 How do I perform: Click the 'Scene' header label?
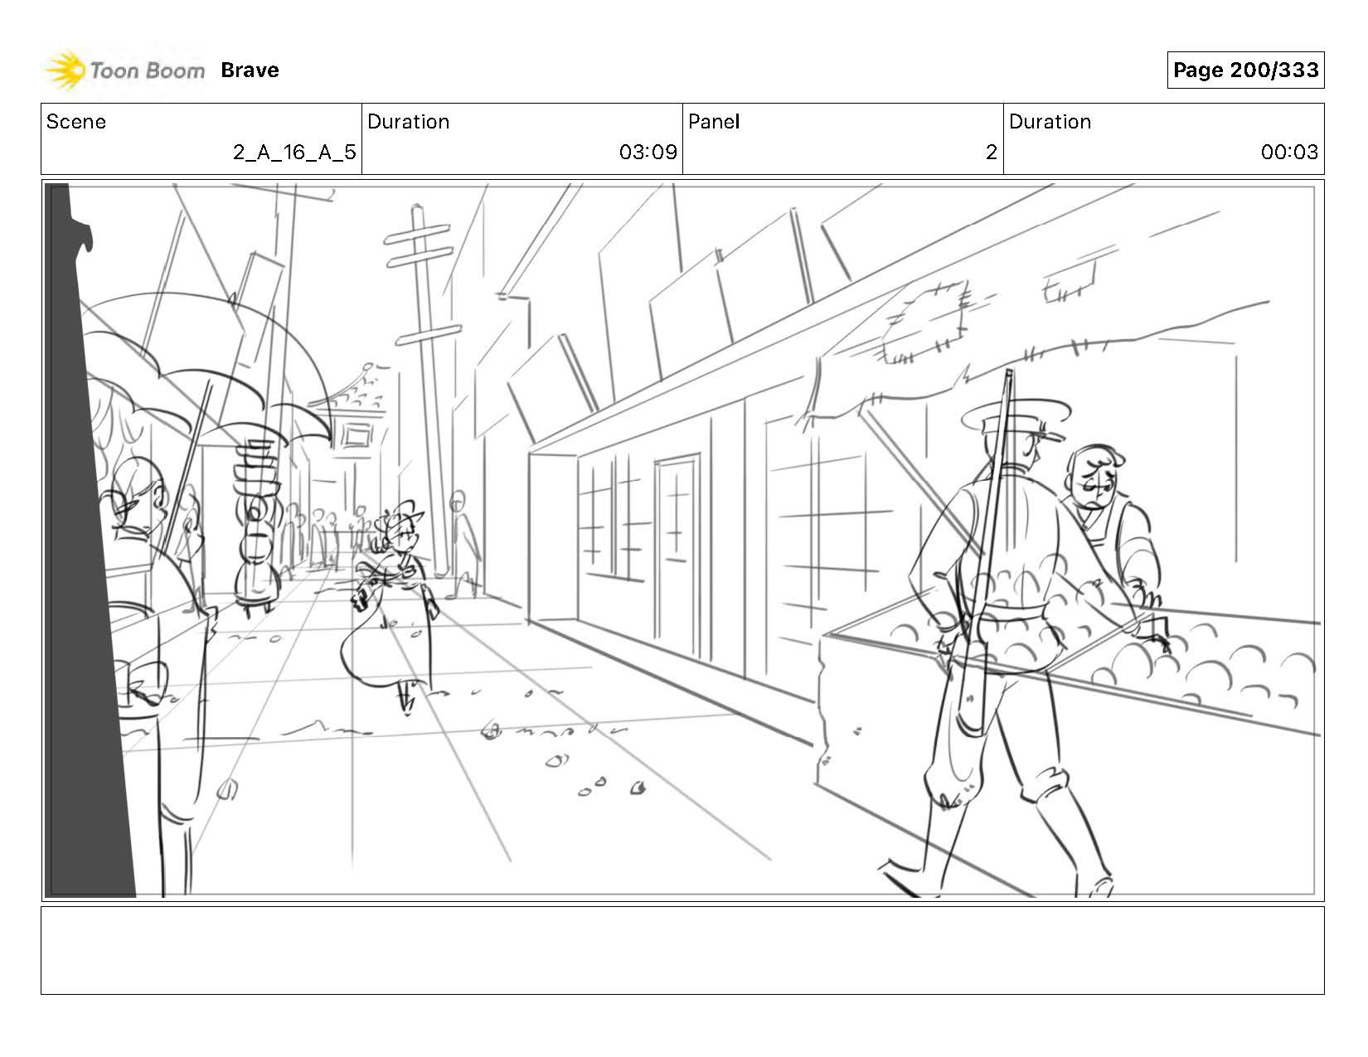pos(76,122)
